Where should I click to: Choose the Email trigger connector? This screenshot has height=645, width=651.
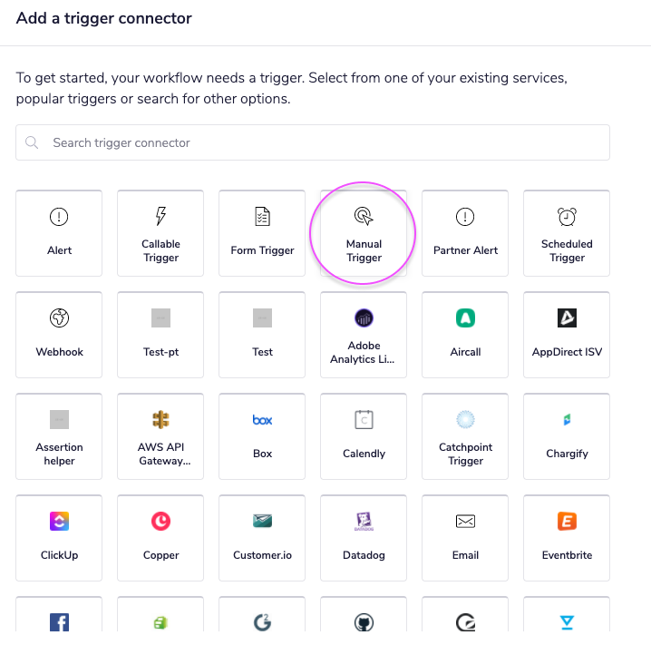tap(465, 537)
